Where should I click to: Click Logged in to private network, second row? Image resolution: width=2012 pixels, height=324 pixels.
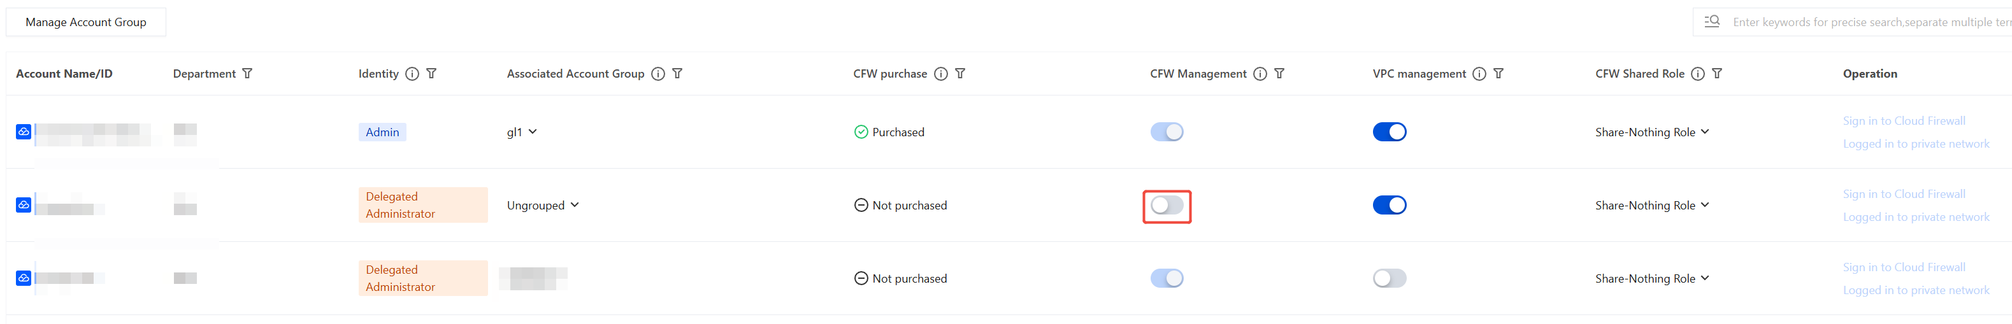tap(1916, 217)
